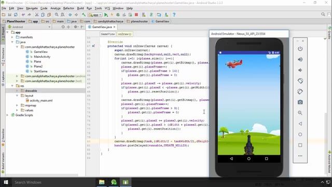
Task: Click the scroll-from-source target icon
Action: point(63,27)
